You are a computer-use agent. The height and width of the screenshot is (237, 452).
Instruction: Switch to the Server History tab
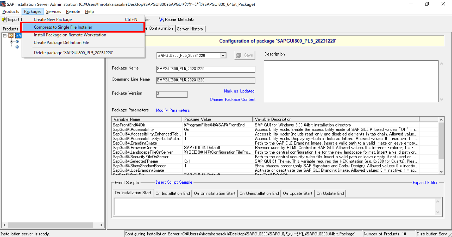click(x=190, y=29)
